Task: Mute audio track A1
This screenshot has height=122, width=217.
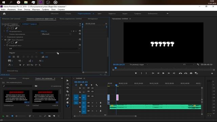Action: pyautogui.click(x=92, y=103)
